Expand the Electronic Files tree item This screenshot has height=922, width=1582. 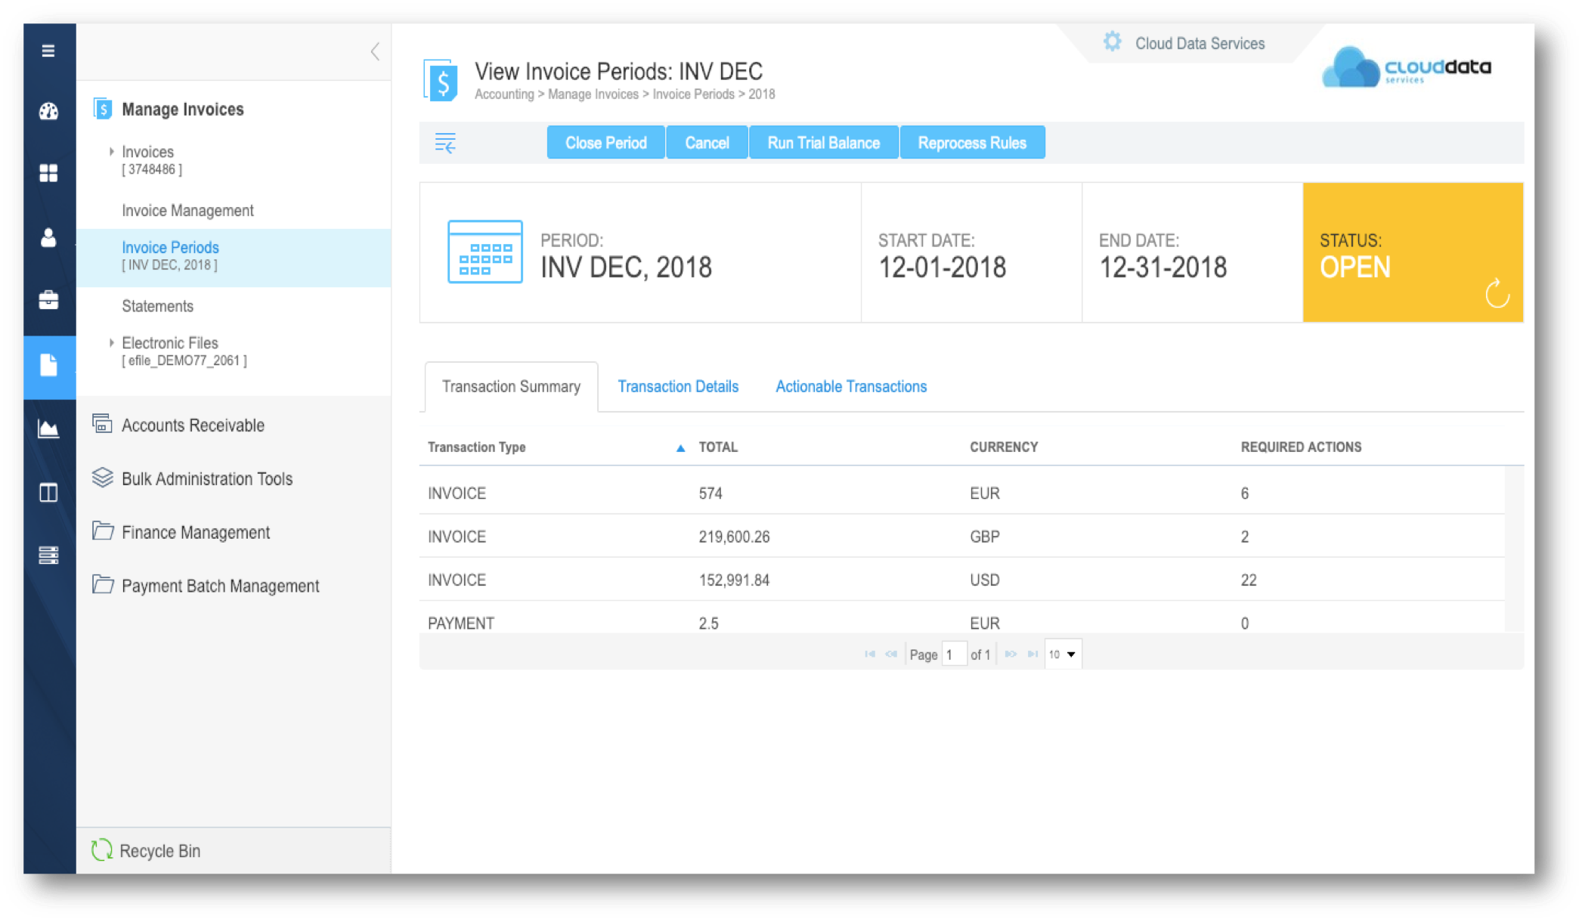[x=113, y=342]
